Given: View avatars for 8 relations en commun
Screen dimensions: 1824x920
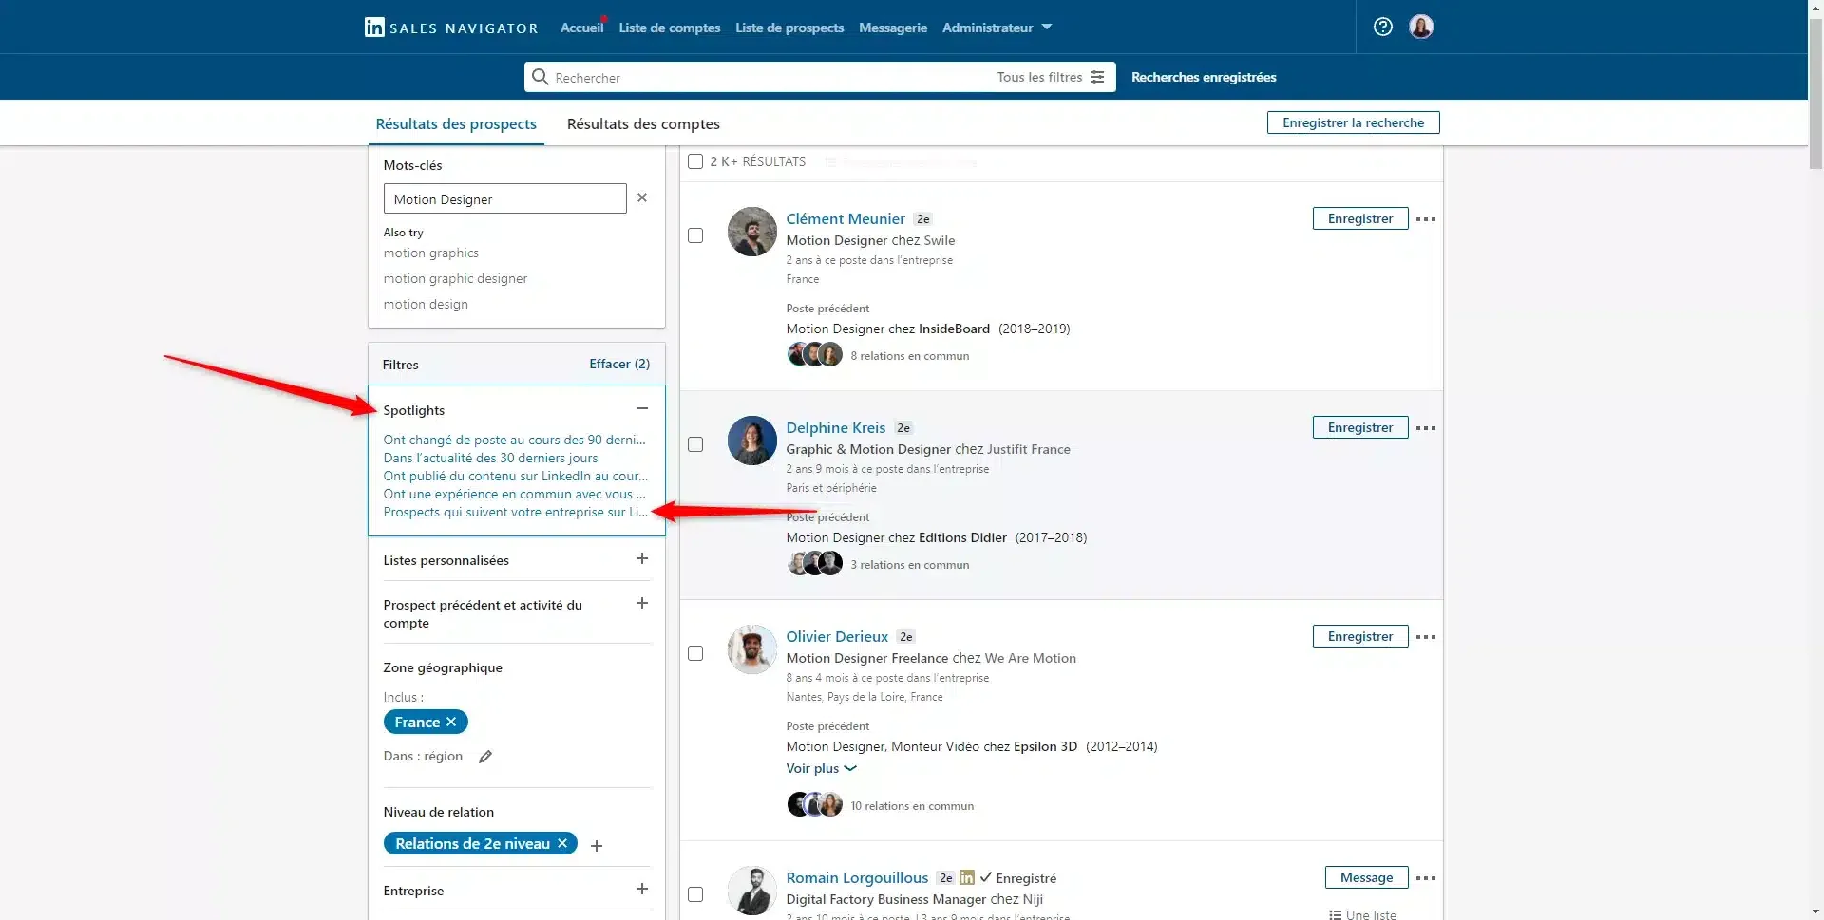Looking at the screenshot, I should click(815, 355).
